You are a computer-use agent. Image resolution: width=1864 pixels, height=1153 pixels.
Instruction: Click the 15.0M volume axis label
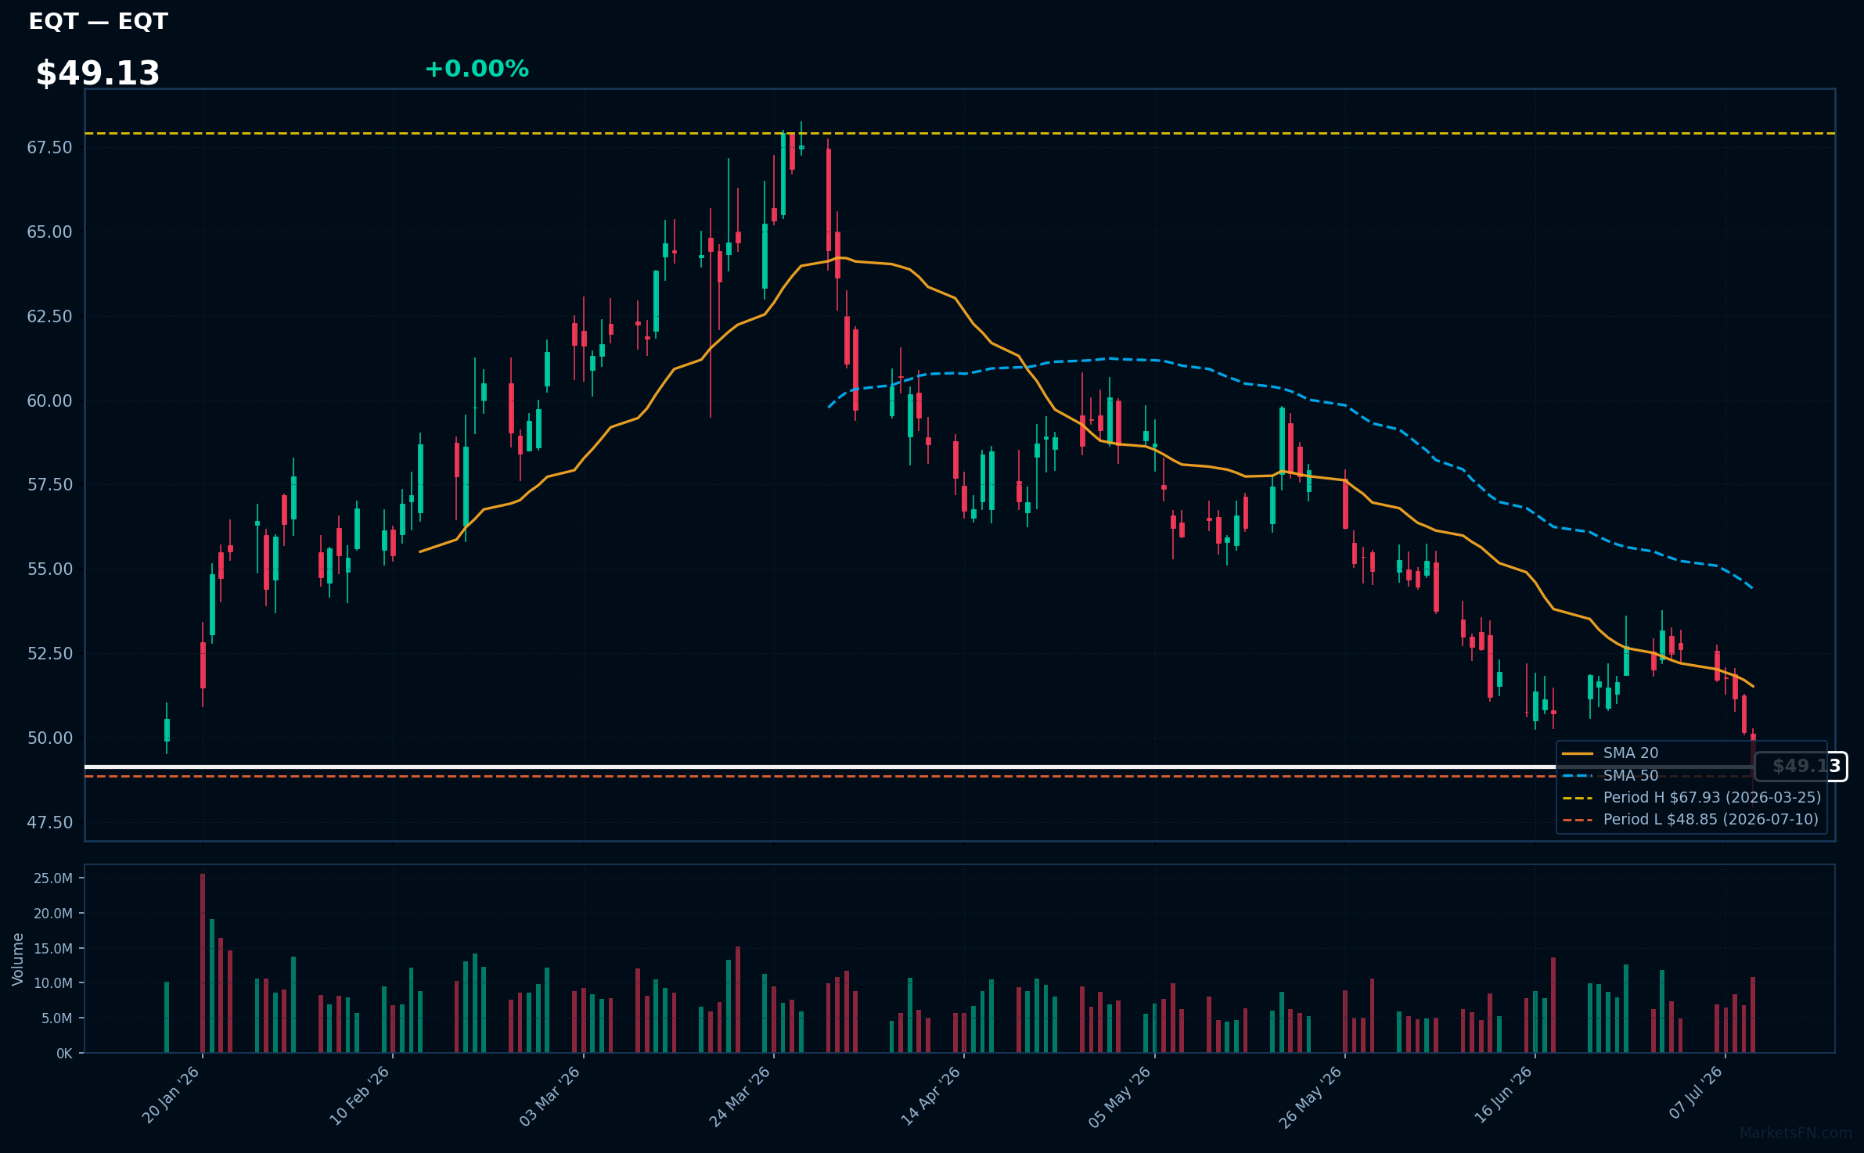click(x=53, y=949)
